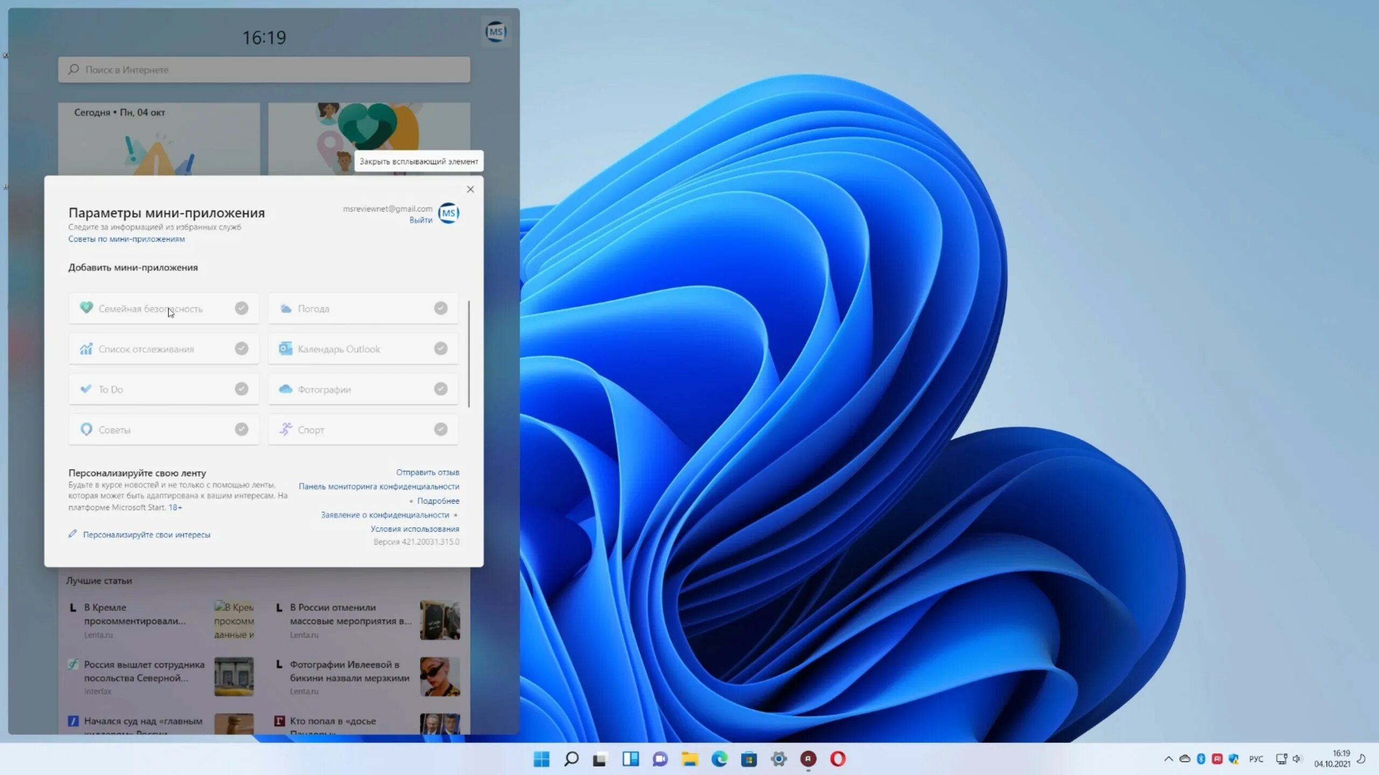Click the Bluetooth icon in the system tray
The image size is (1379, 775).
tap(1200, 759)
